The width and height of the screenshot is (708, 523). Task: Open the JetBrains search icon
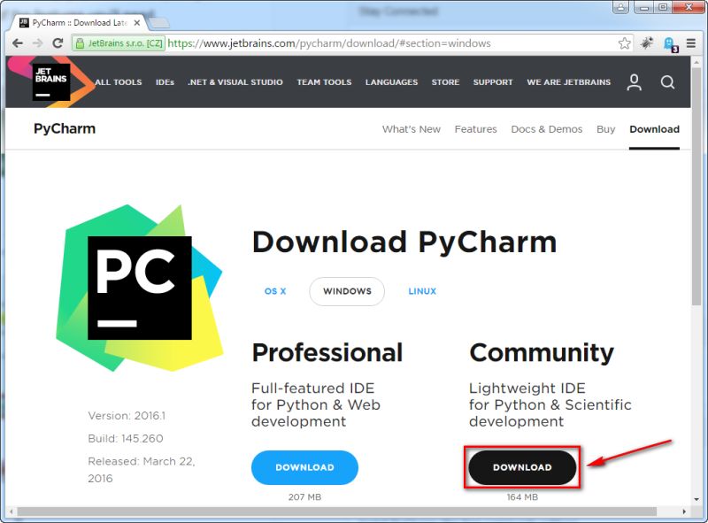(x=668, y=82)
